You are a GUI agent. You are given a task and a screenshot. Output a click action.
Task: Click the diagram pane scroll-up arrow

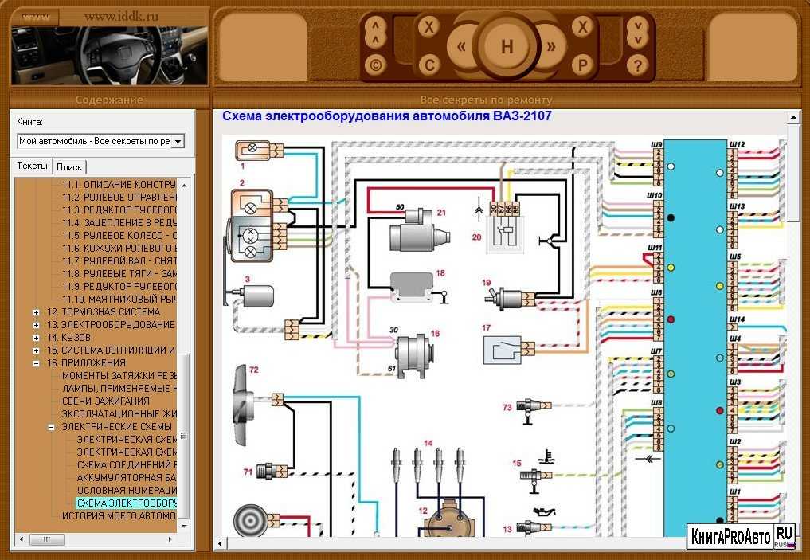click(793, 118)
